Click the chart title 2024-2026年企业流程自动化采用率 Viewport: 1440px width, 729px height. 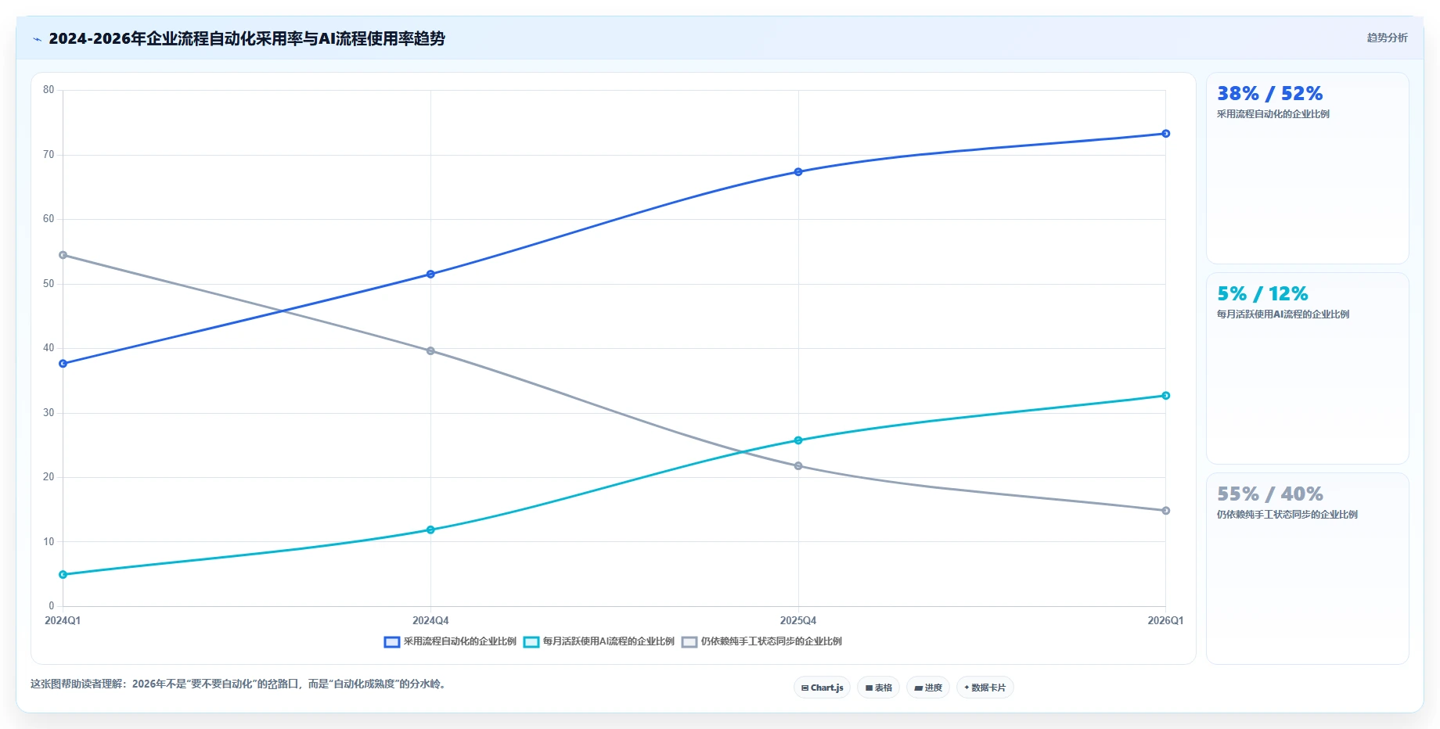(247, 38)
